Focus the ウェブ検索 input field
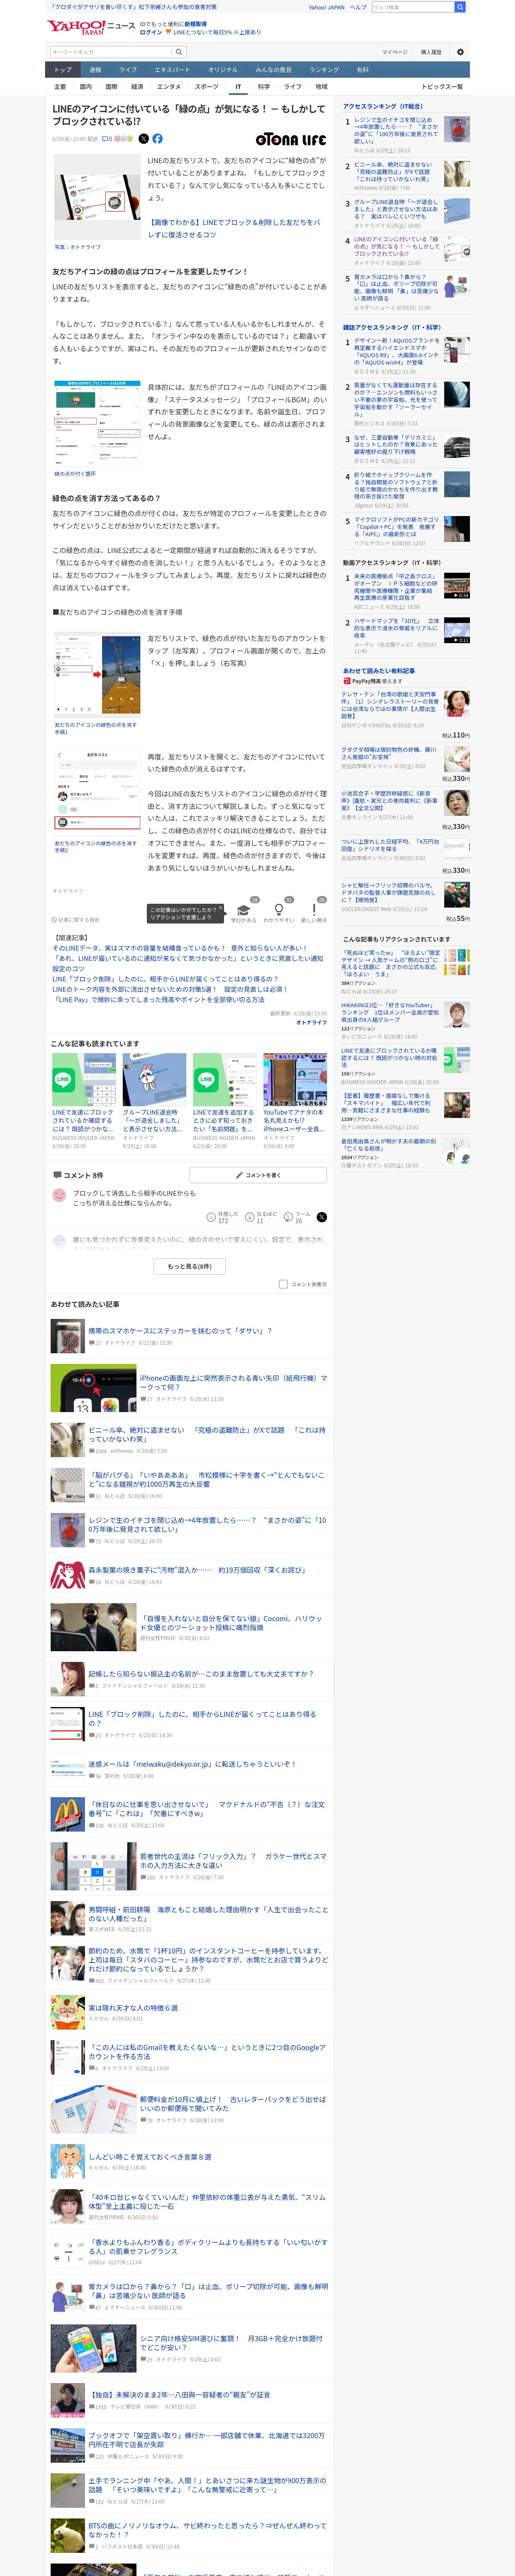 point(412,7)
